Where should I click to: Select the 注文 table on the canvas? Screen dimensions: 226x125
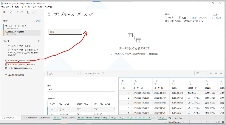(x=65, y=32)
